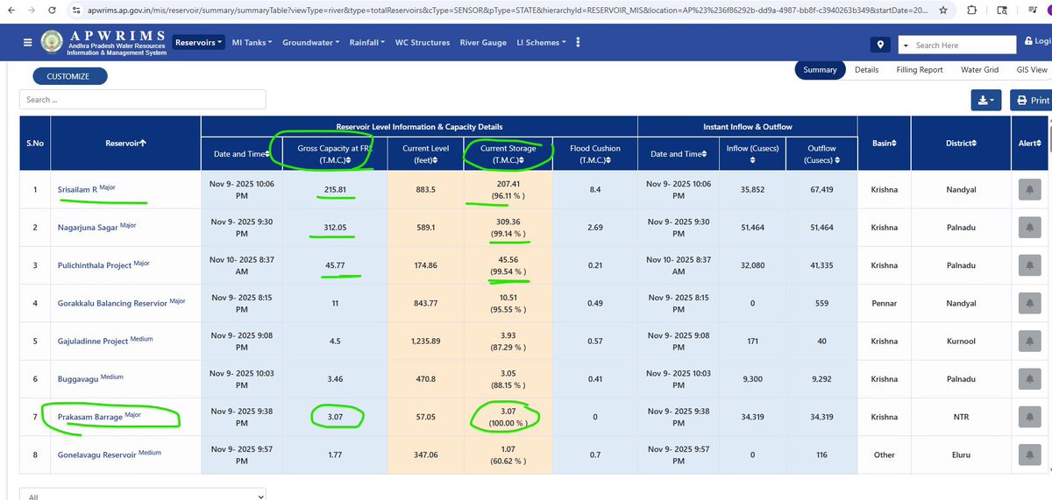Click alert bell in Nagarjuna Sagar row
1052x500 pixels.
point(1029,227)
